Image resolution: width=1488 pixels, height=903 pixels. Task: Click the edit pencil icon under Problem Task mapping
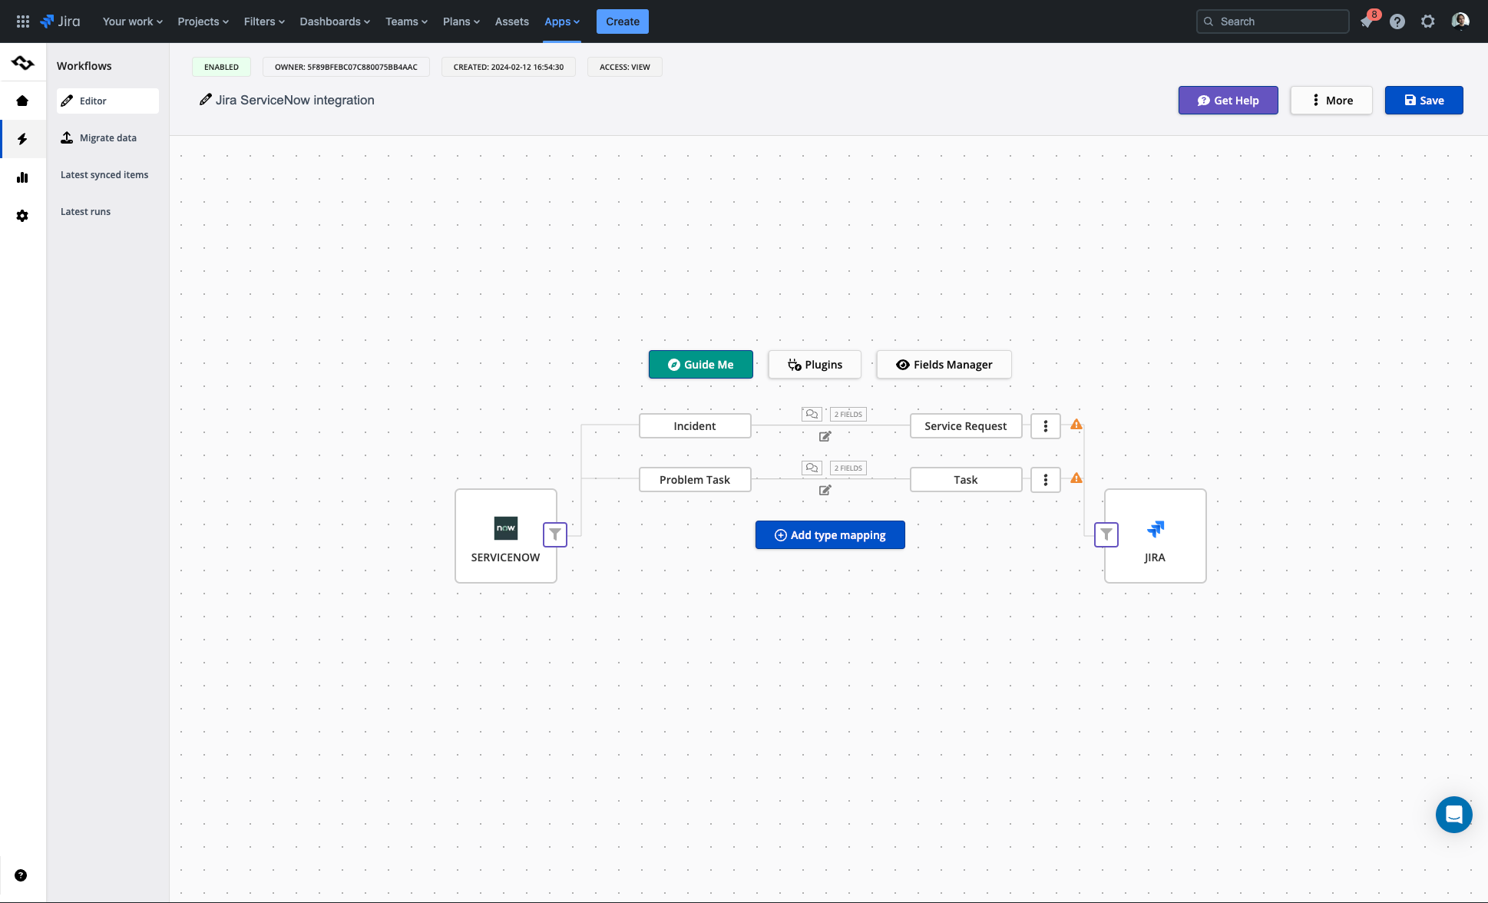pyautogui.click(x=825, y=490)
